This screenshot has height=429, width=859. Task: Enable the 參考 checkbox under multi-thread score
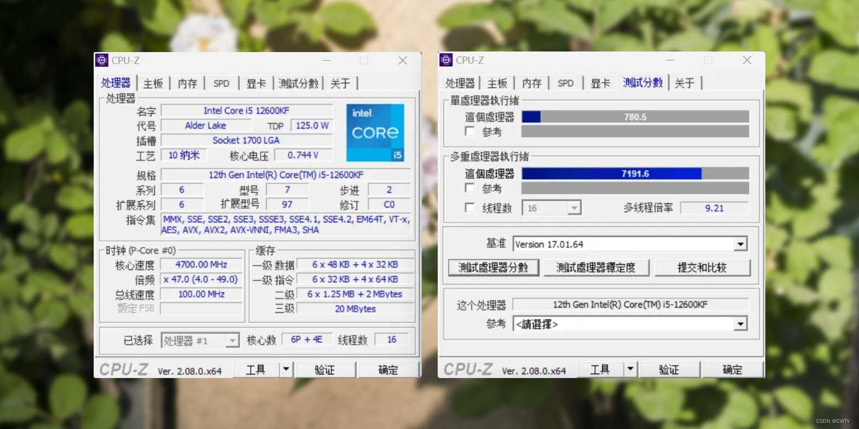(x=469, y=188)
